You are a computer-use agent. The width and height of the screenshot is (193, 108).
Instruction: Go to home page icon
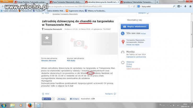pyautogui.click(x=190, y=6)
